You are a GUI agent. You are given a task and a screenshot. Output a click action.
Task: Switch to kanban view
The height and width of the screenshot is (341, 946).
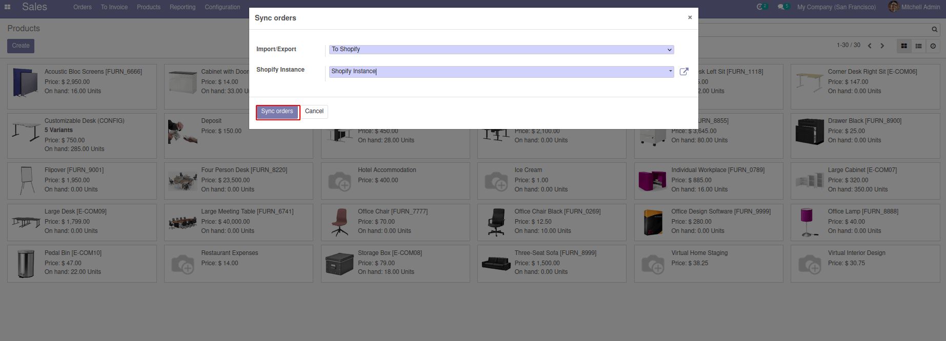tap(904, 46)
